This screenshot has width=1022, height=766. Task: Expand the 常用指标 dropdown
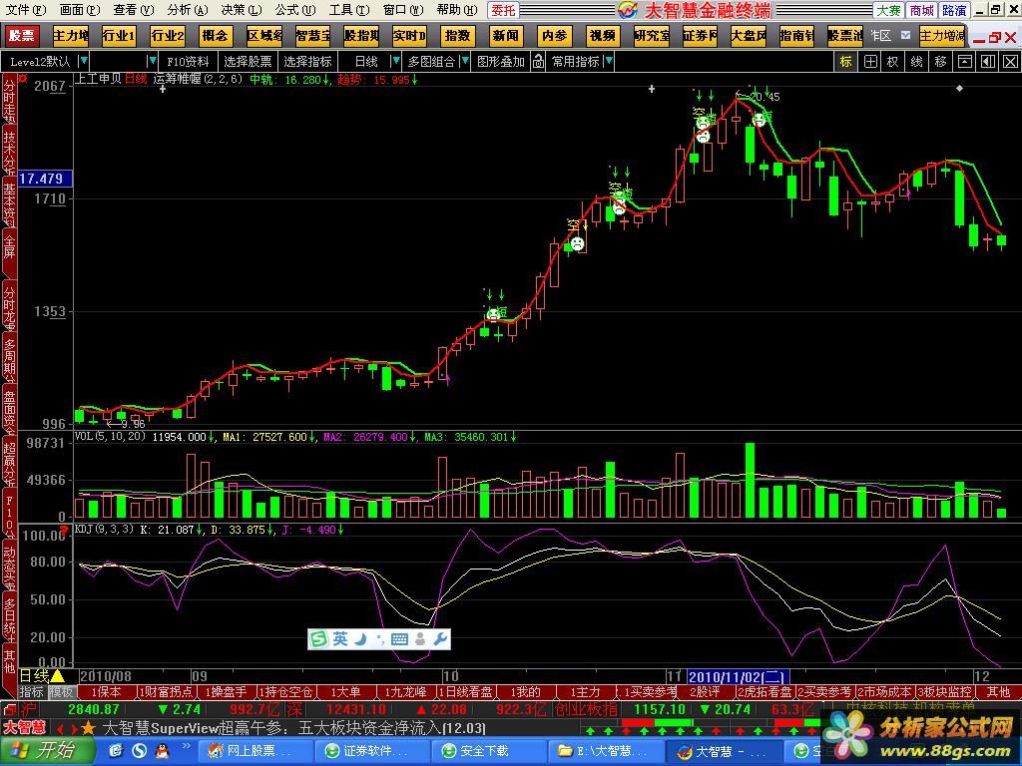(x=609, y=61)
